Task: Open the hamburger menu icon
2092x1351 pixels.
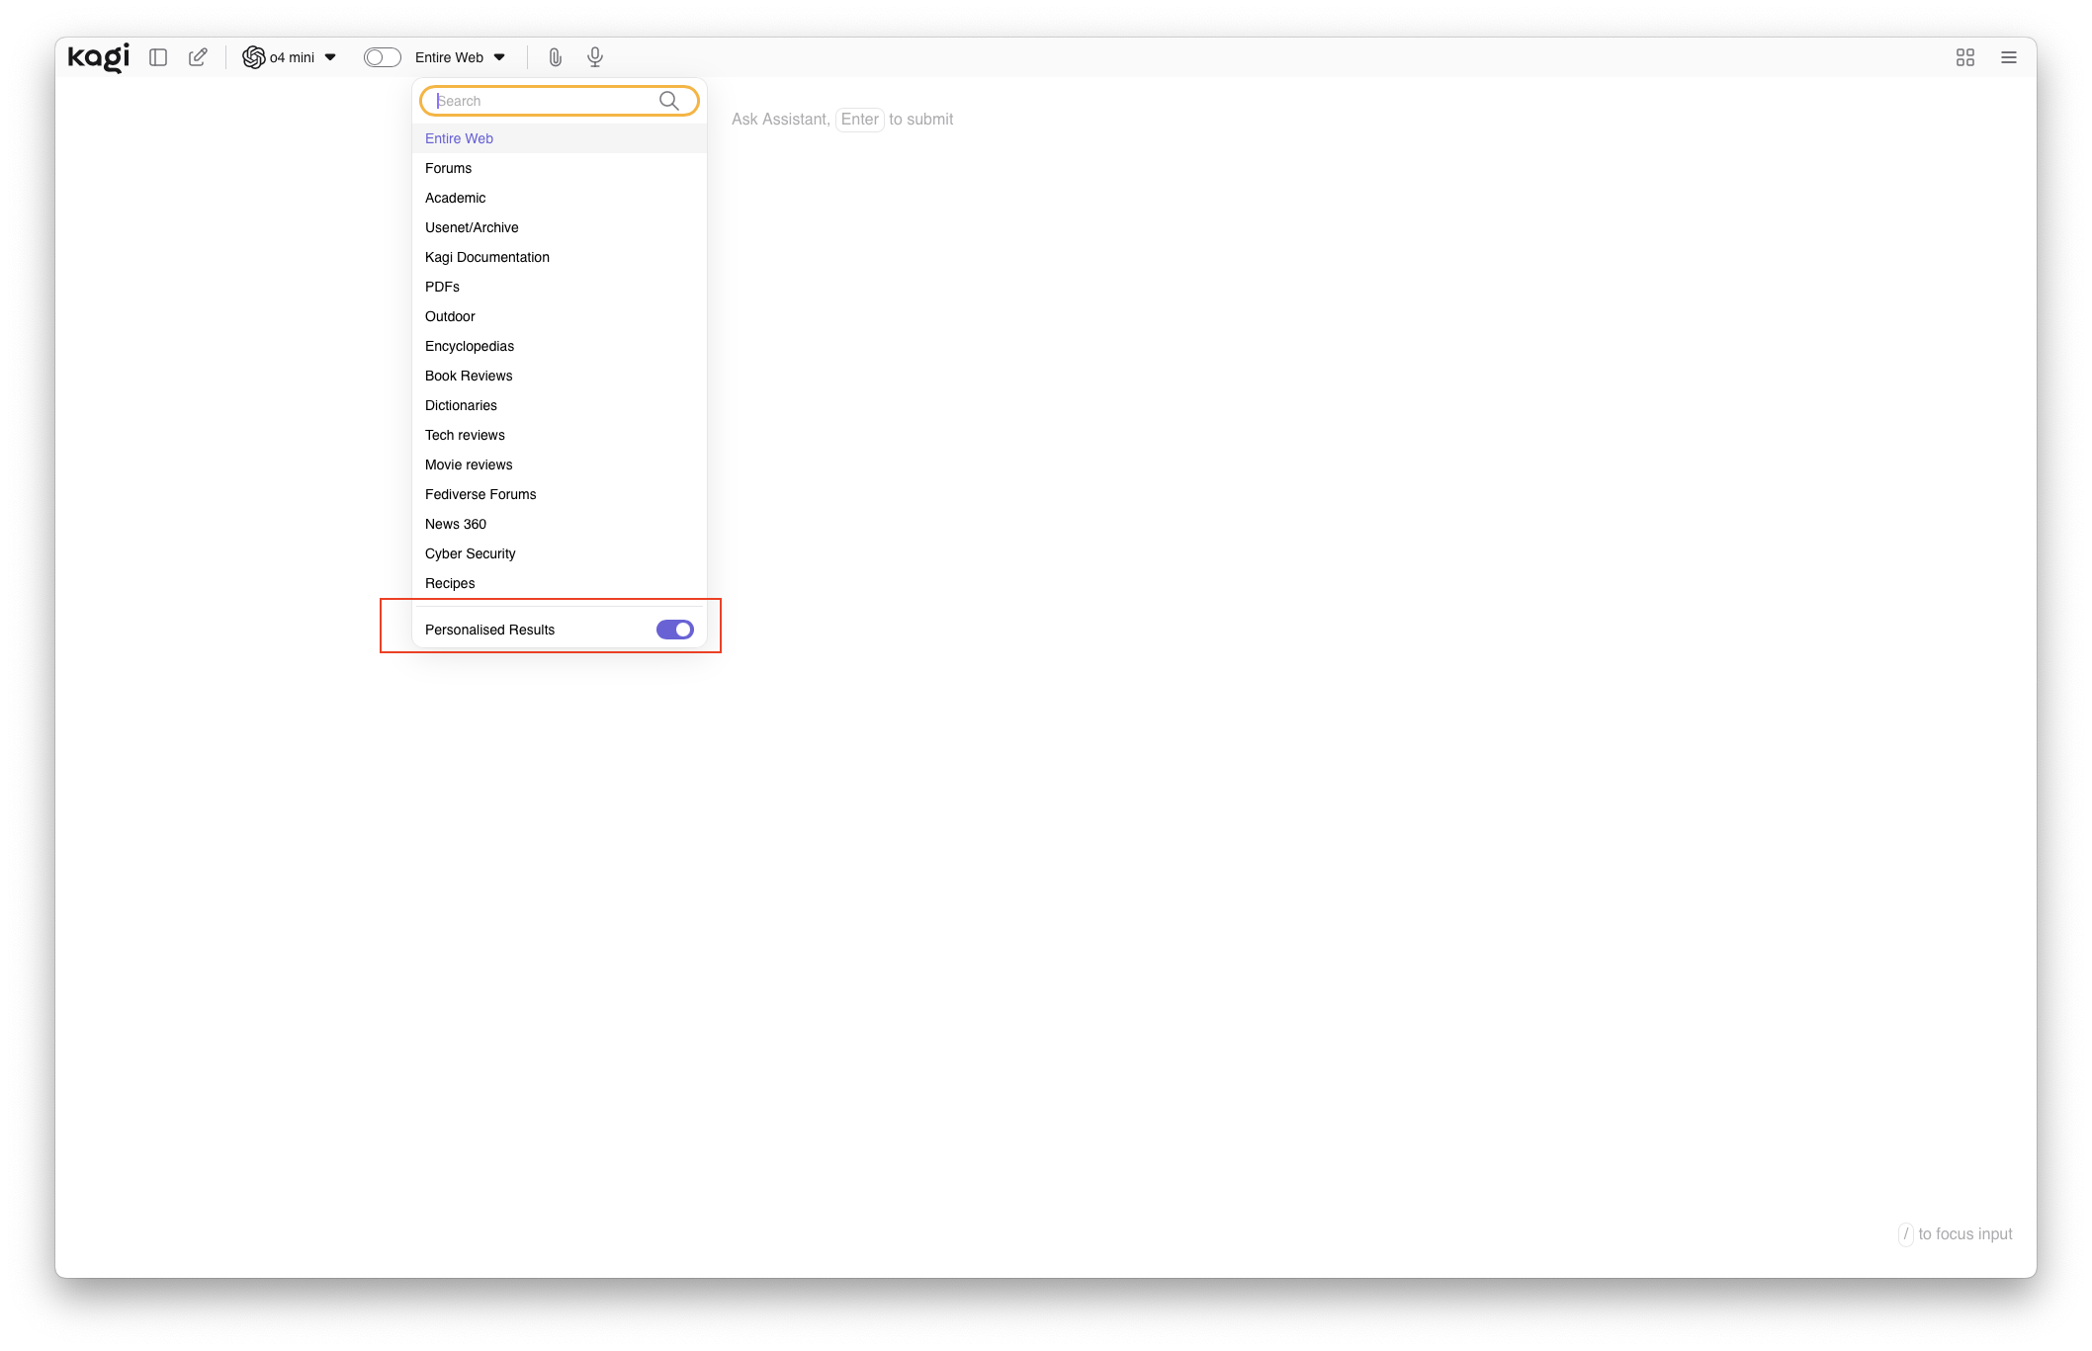Action: point(2008,57)
